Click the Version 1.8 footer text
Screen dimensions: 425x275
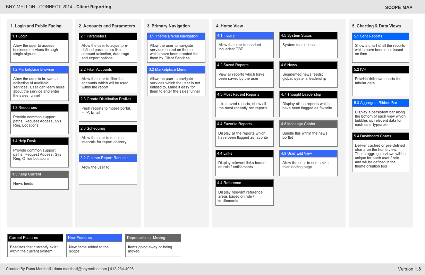tap(409, 269)
